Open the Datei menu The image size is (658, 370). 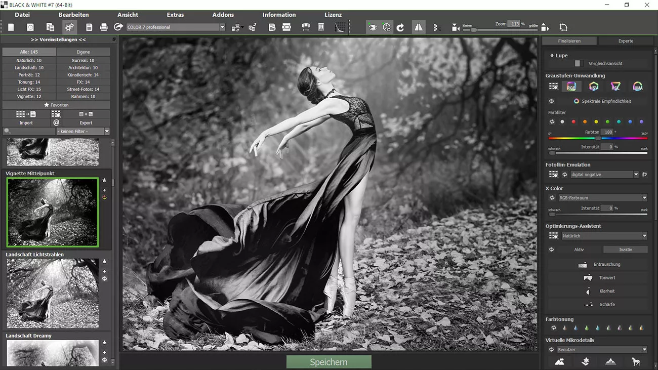tap(22, 15)
